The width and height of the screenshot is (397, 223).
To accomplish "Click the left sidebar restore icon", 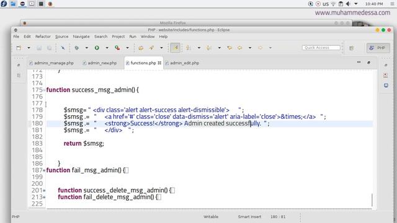I will pyautogui.click(x=19, y=65).
